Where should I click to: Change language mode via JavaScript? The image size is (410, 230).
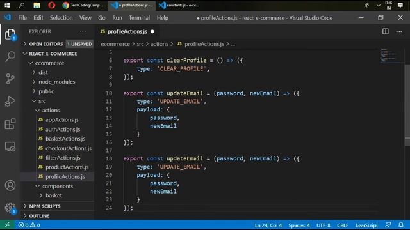click(x=366, y=225)
